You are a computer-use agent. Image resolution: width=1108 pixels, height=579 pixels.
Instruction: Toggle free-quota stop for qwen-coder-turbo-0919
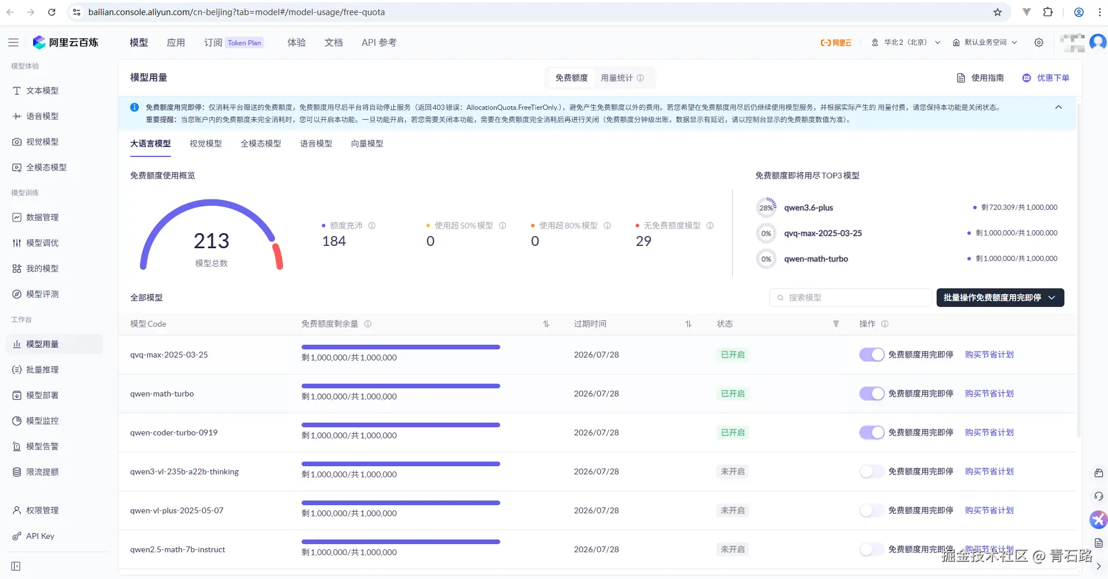click(872, 433)
